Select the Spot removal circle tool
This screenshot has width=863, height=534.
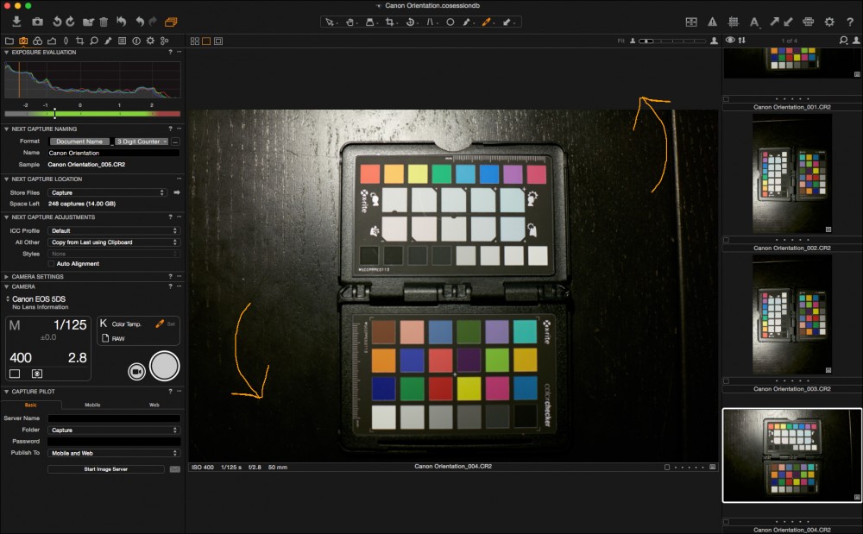coord(450,22)
